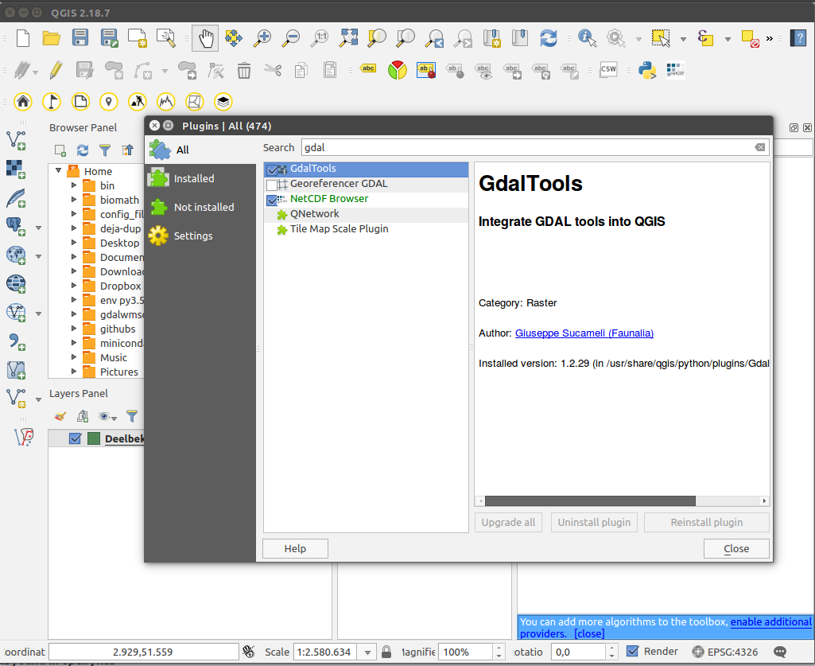
Task: Create a new project with the blank page icon
Action: [23, 38]
